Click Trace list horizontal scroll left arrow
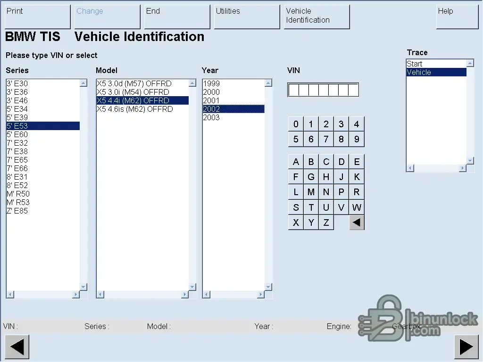The height and width of the screenshot is (362, 483). [410, 168]
